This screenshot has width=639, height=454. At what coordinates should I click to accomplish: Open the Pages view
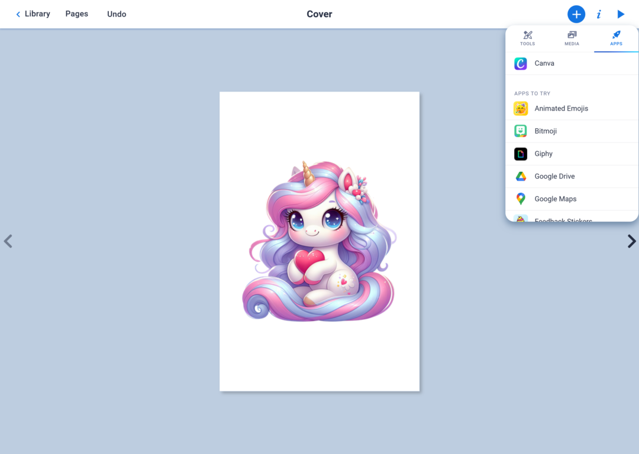(76, 14)
